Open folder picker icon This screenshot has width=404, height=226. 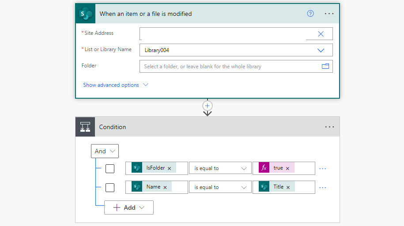(325, 67)
